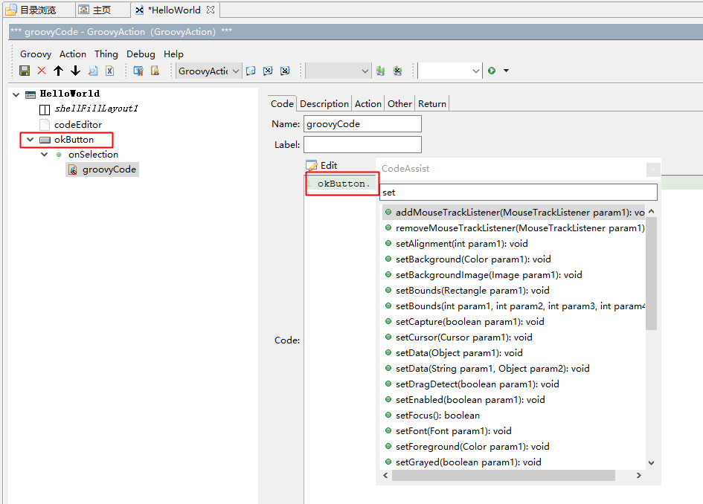This screenshot has width=703, height=504.
Task: Switch to the Action tab in editor
Action: click(x=368, y=104)
